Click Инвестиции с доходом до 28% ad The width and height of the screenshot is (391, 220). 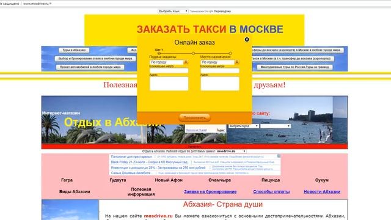pyautogui.click(x=158, y=167)
